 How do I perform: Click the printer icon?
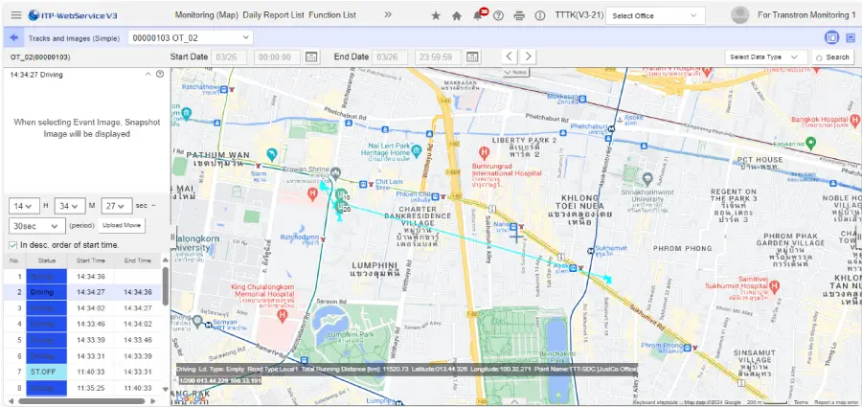coord(519,15)
